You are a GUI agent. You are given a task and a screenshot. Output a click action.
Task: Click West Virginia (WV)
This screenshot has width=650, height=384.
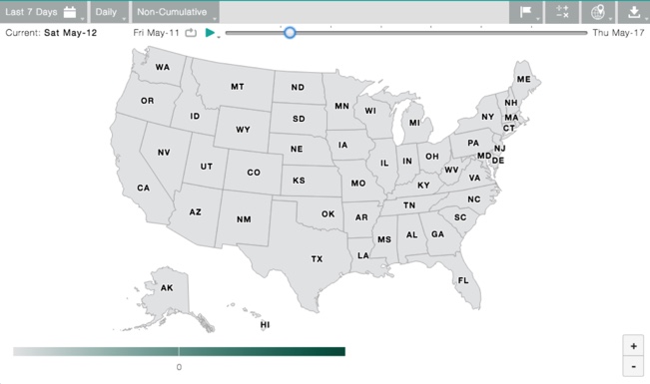pos(451,170)
